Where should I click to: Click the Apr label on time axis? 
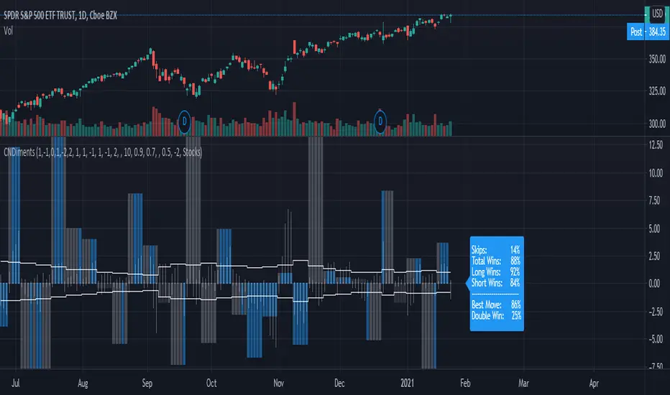coord(594,383)
